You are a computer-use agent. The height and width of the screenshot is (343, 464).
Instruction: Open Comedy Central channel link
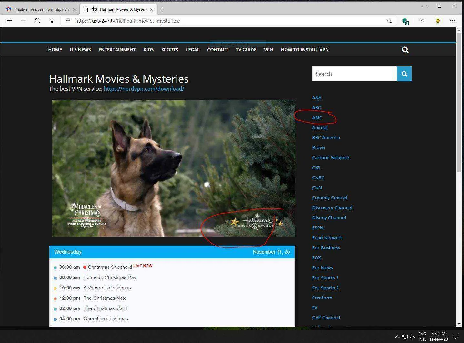pyautogui.click(x=329, y=198)
